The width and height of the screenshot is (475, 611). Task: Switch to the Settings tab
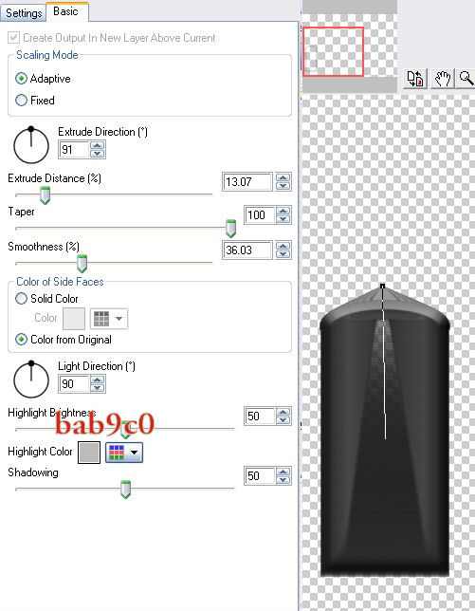pyautogui.click(x=24, y=13)
